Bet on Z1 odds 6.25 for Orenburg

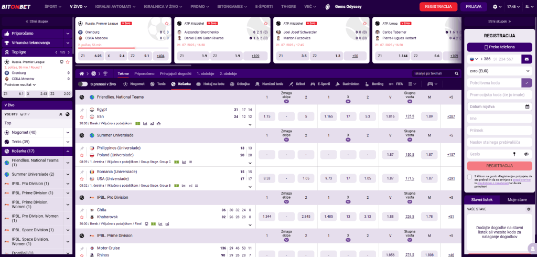point(91,56)
